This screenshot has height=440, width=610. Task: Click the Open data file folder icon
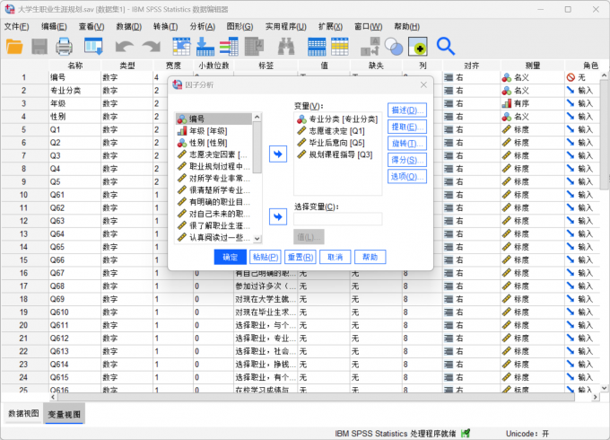[15, 46]
